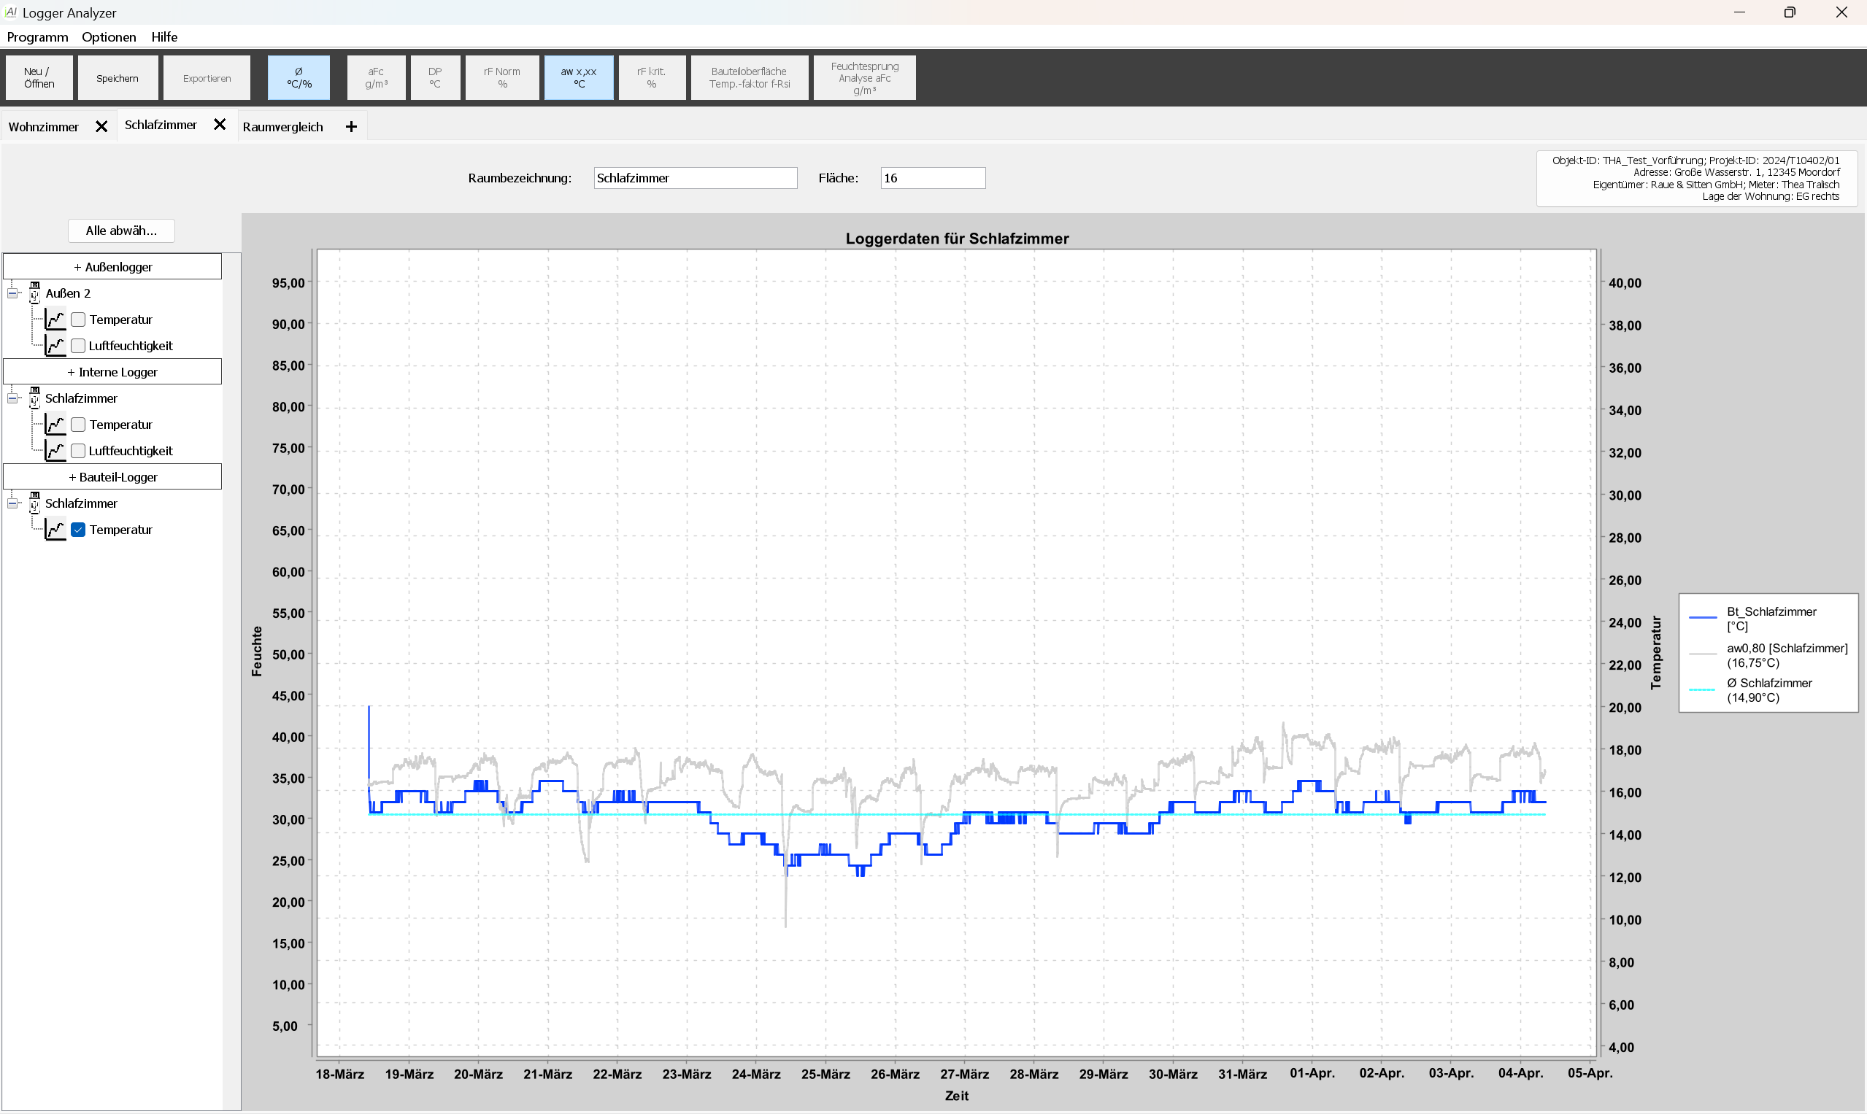Image resolution: width=1867 pixels, height=1114 pixels.
Task: Click the blue Bt_Schlafzimmer legend line swatch
Action: [x=1702, y=618]
